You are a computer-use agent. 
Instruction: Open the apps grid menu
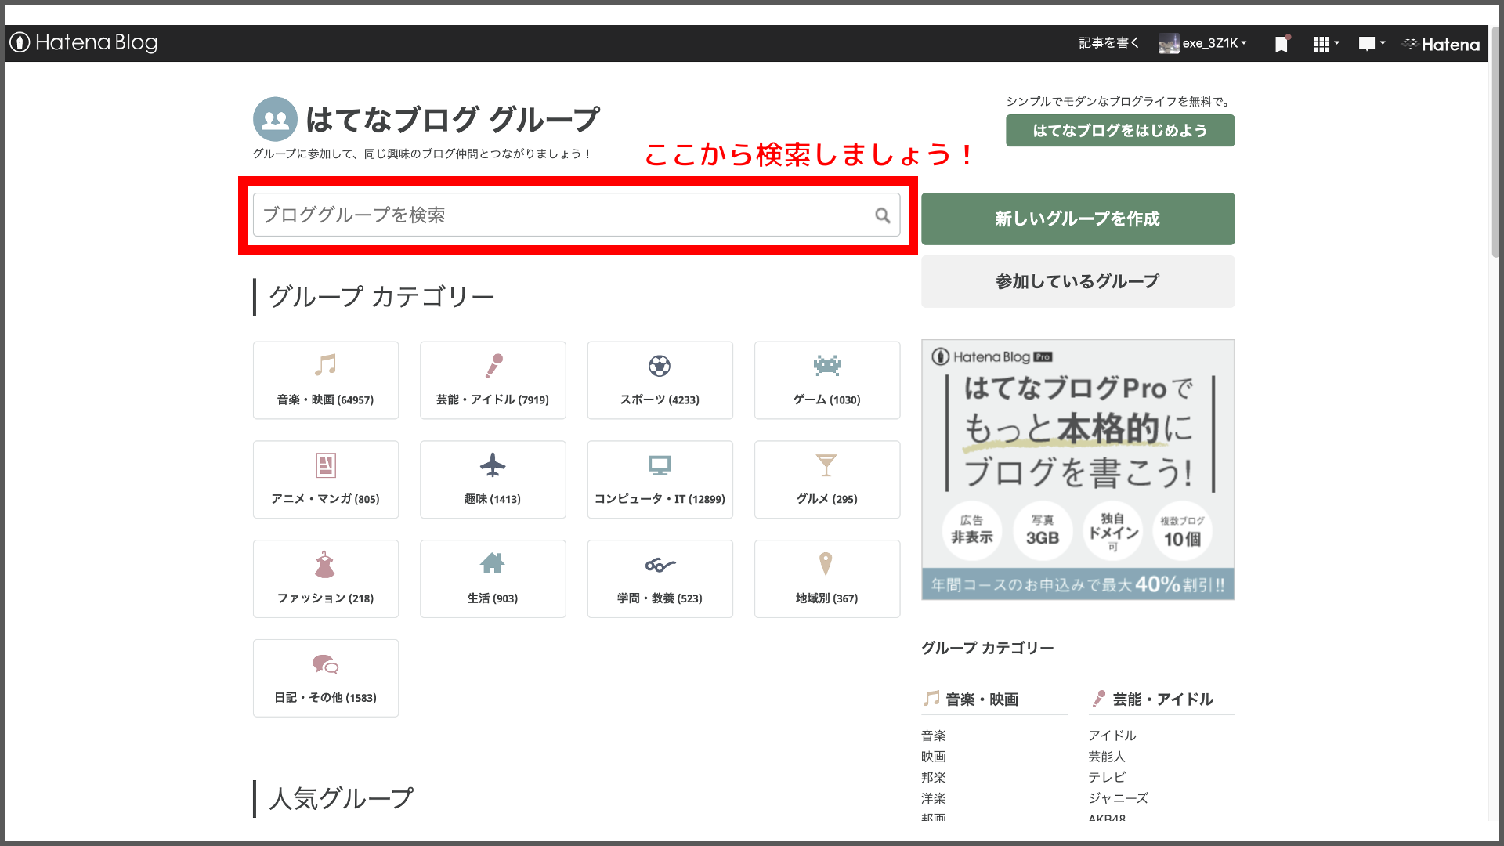1326,44
